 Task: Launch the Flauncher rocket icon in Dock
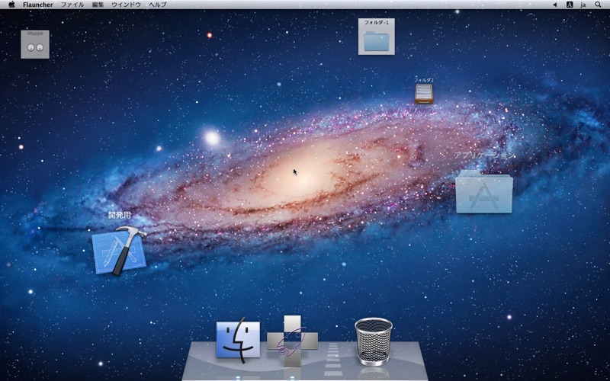point(292,340)
